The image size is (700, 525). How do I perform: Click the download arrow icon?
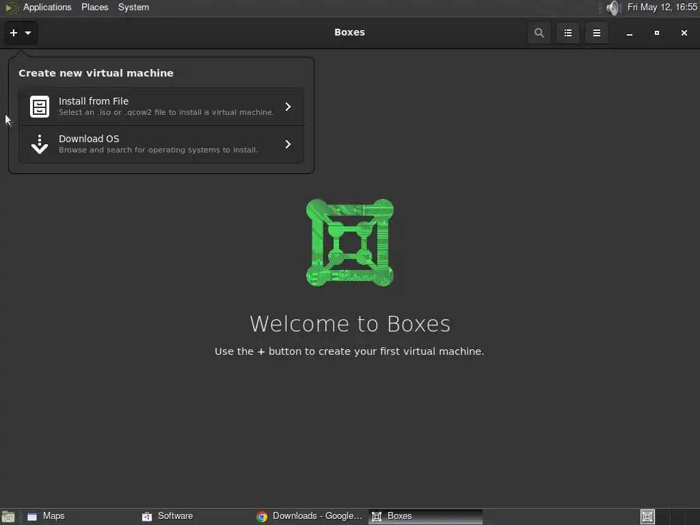click(40, 144)
